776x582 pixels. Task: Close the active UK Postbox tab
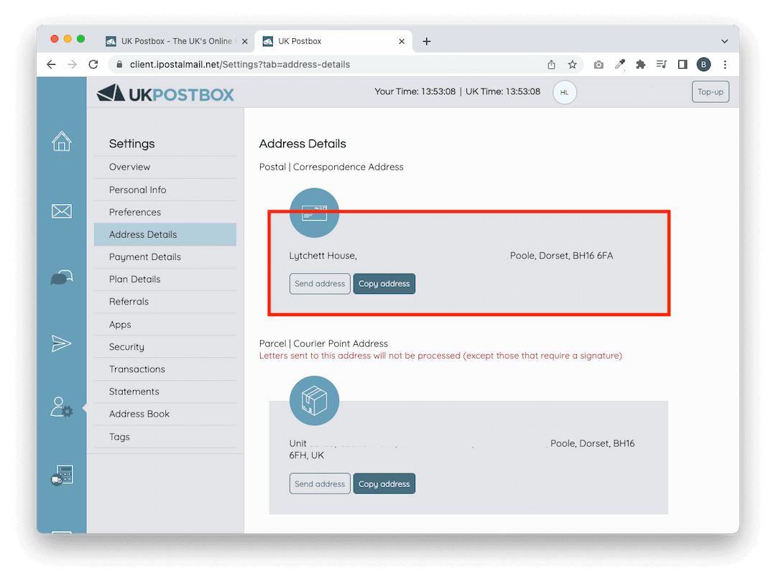coord(402,42)
